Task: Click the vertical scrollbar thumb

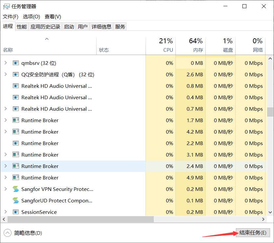Action: [270, 112]
